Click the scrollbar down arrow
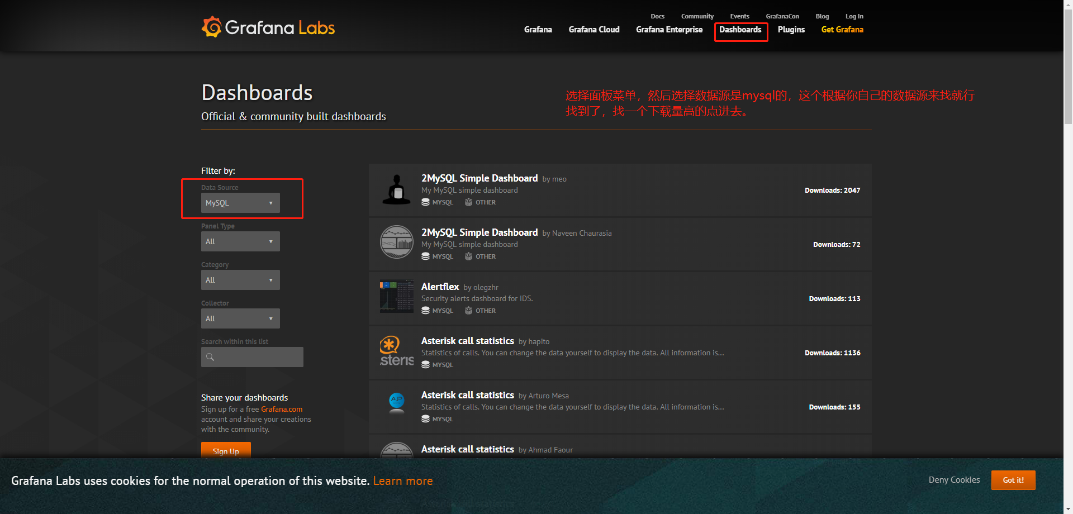The width and height of the screenshot is (1073, 514). click(1068, 509)
